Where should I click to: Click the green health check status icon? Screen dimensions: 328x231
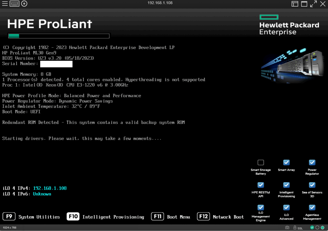click(x=312, y=227)
